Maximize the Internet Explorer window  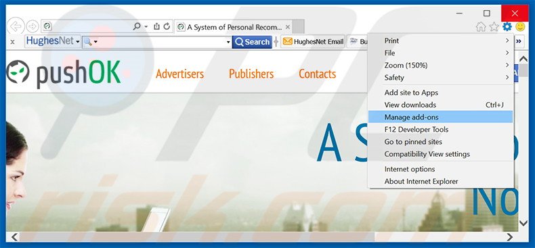click(x=487, y=14)
